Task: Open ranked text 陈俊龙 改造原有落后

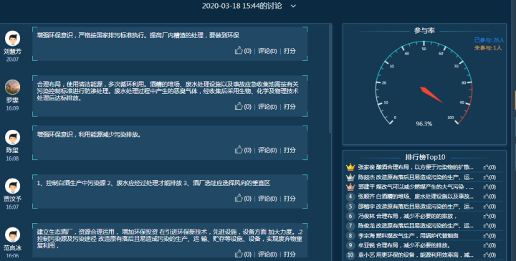Action: click(416, 226)
